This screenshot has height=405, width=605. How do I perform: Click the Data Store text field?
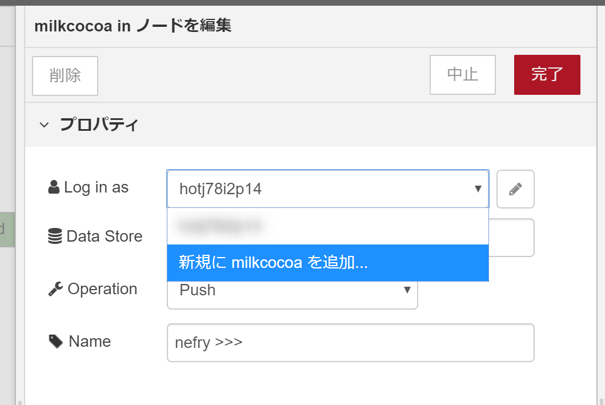(511, 237)
